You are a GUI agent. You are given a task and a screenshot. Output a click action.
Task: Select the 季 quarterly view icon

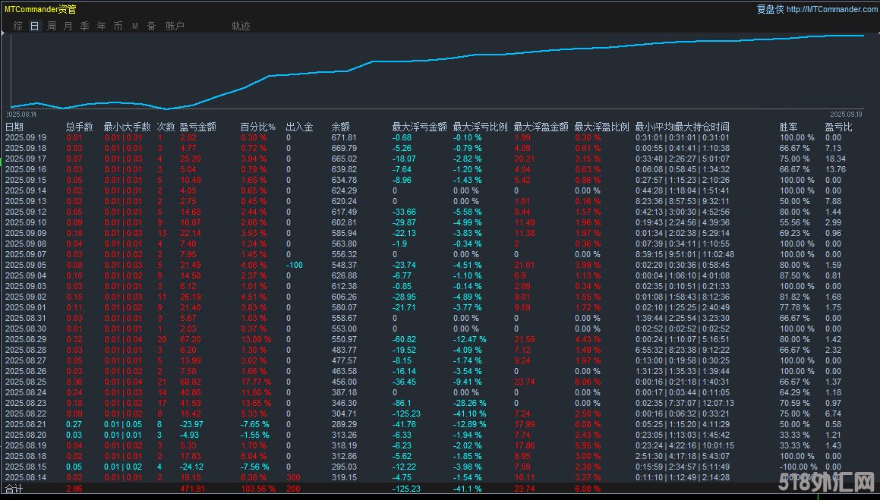pos(84,25)
